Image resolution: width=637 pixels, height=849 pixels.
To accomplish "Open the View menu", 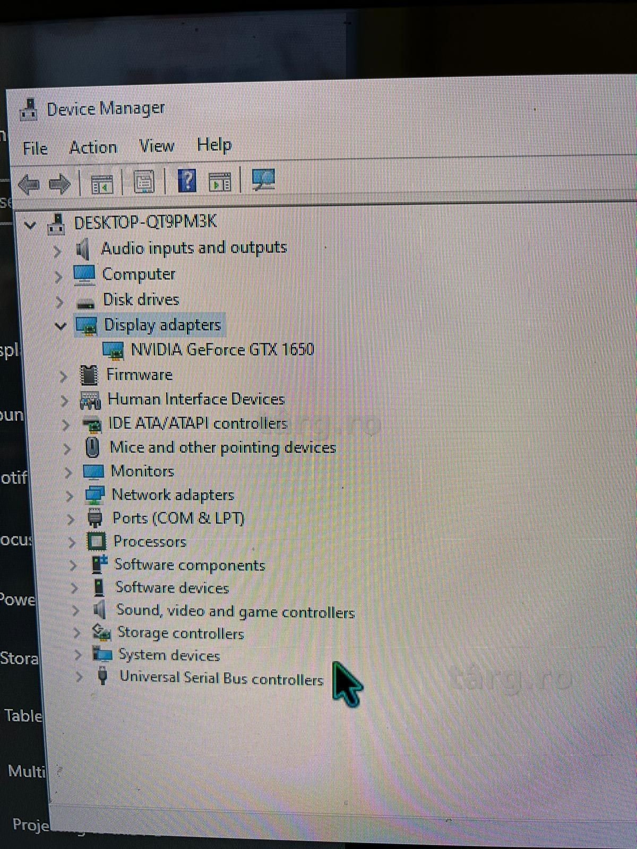I will point(157,145).
